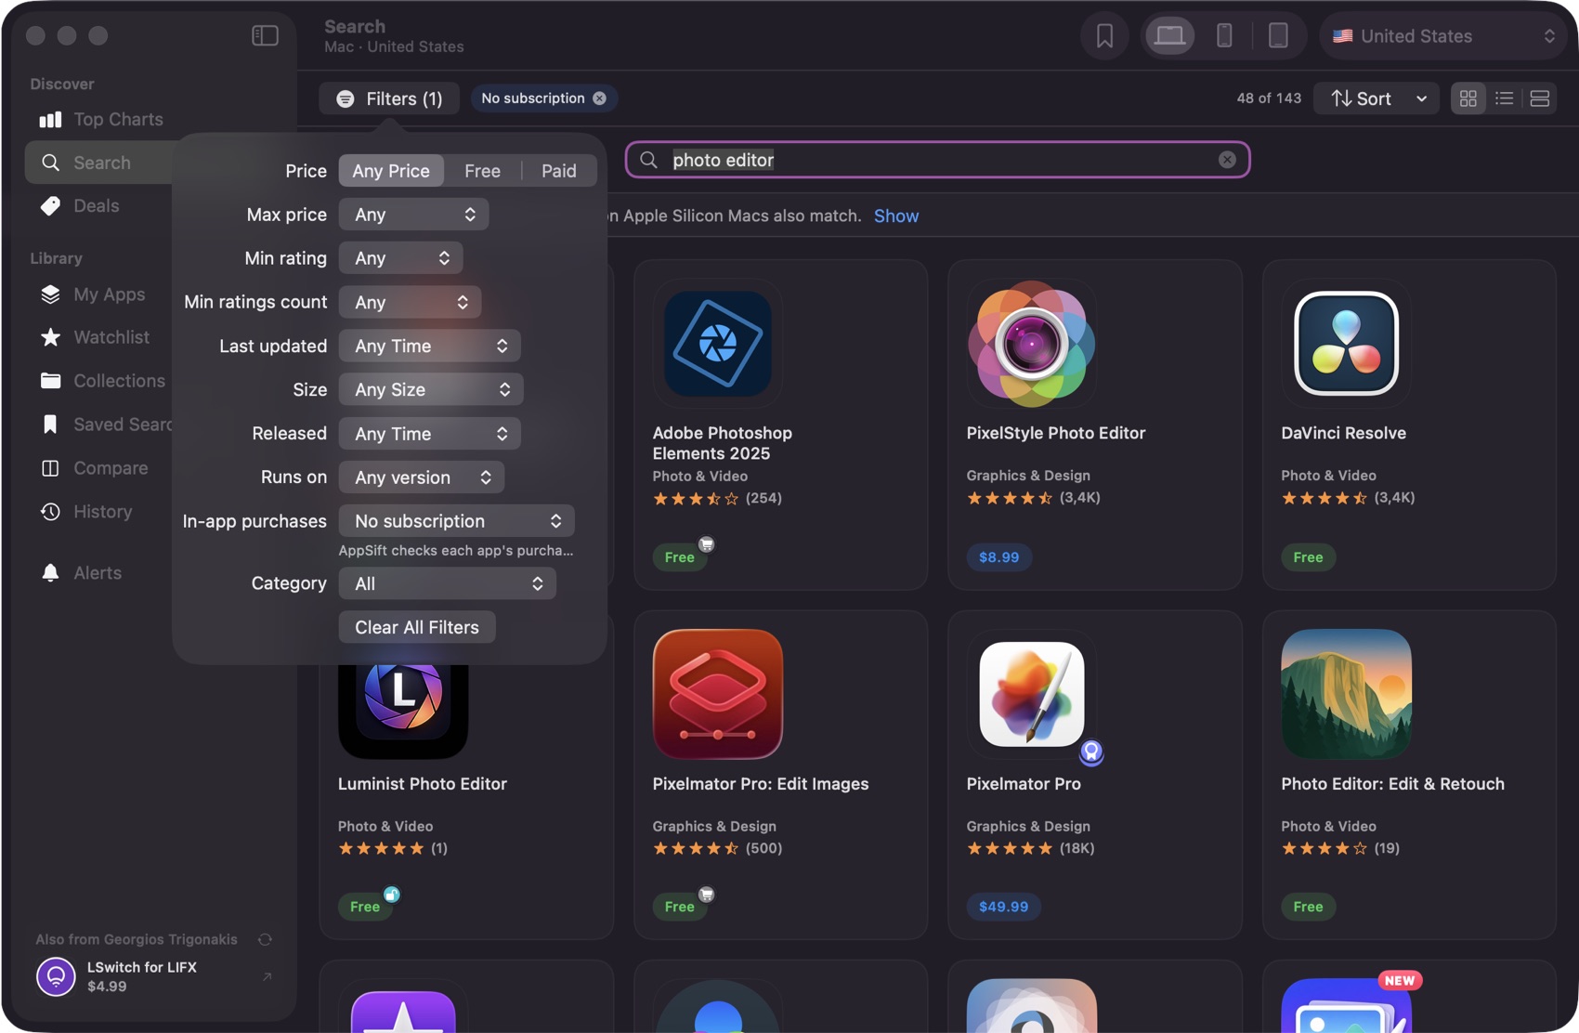Refresh the Also from Georgios Trigonakis section
Viewport: 1579px width, 1033px height.
265,940
